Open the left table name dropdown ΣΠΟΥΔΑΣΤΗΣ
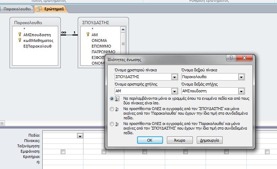The image size is (277, 169). (x=174, y=77)
